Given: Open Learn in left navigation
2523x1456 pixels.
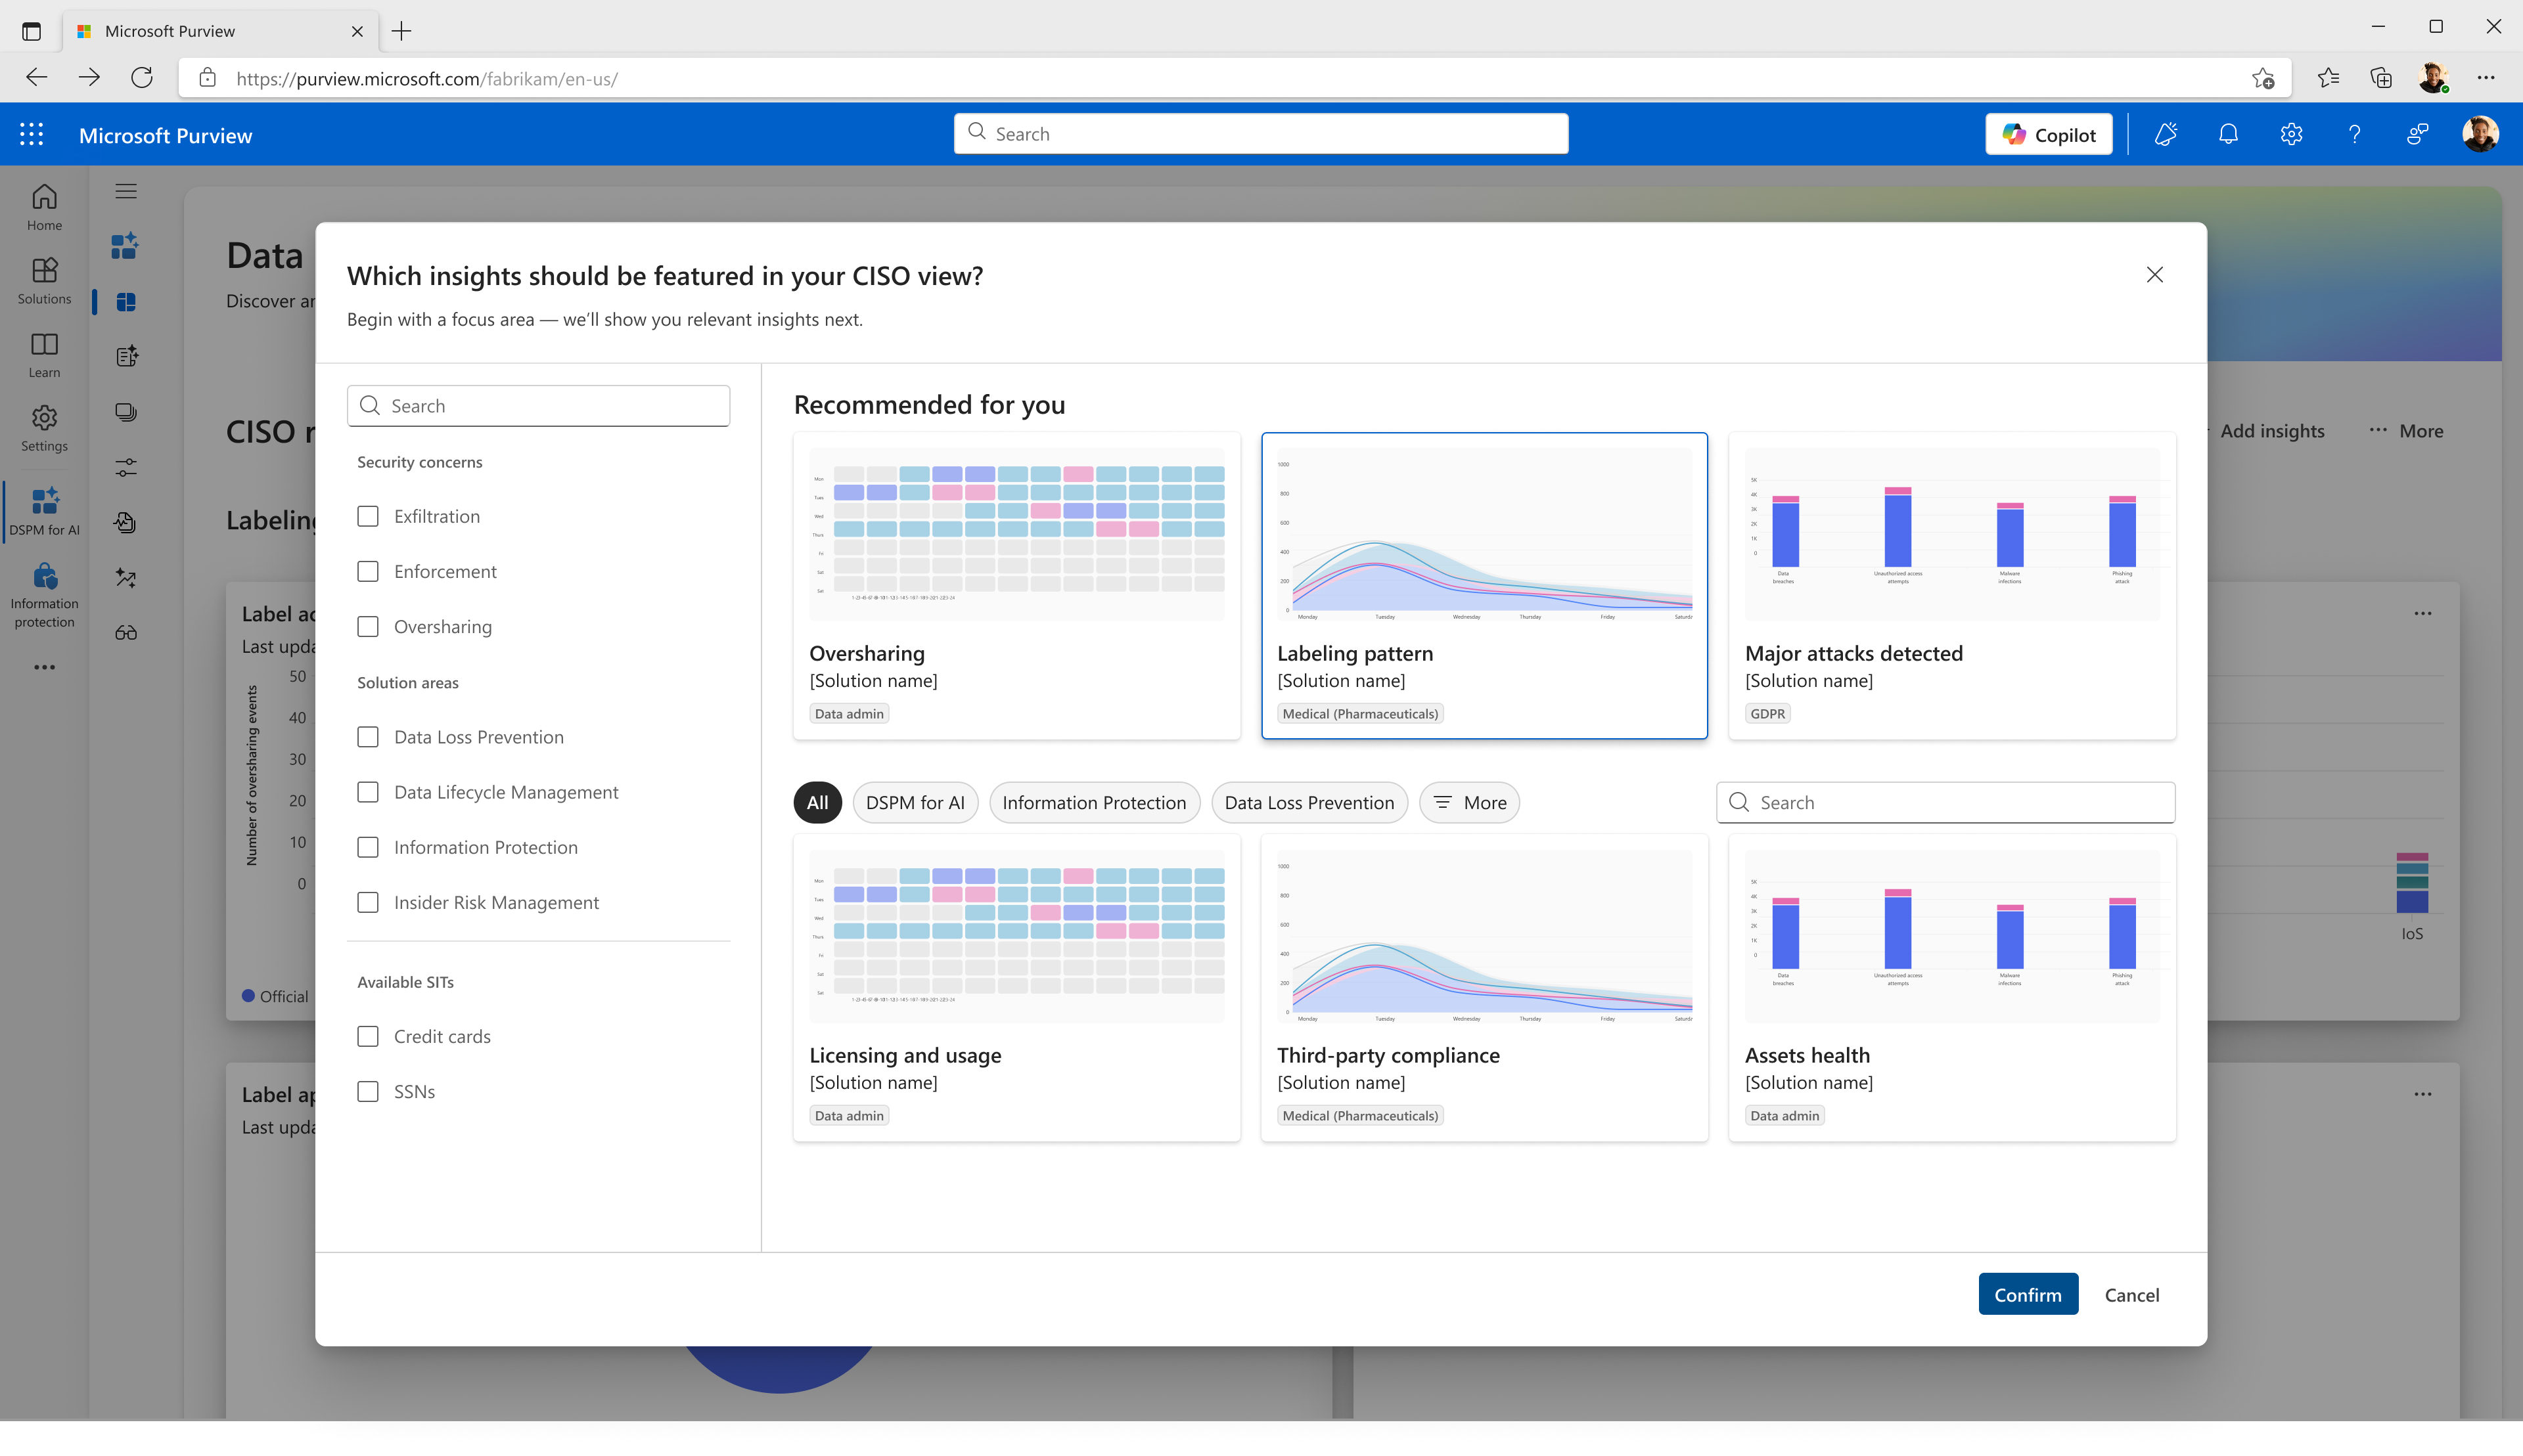Looking at the screenshot, I should tap(44, 355).
